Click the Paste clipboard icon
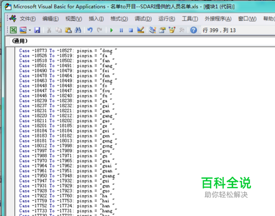Screen dimensions: 275x216 coord(68,30)
